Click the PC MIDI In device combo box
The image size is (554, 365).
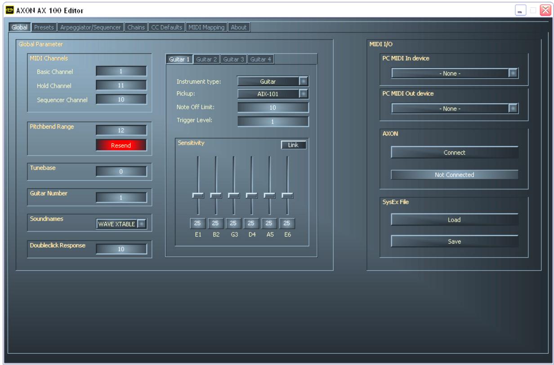[455, 73]
